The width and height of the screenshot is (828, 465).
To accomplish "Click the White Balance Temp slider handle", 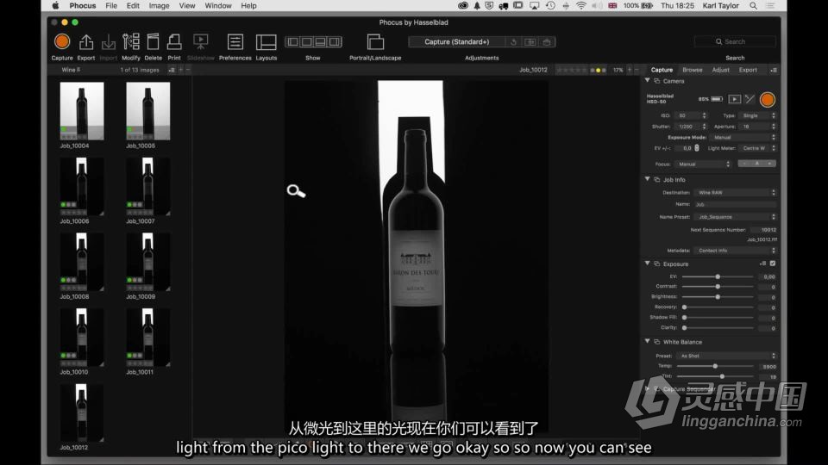I will [715, 366].
